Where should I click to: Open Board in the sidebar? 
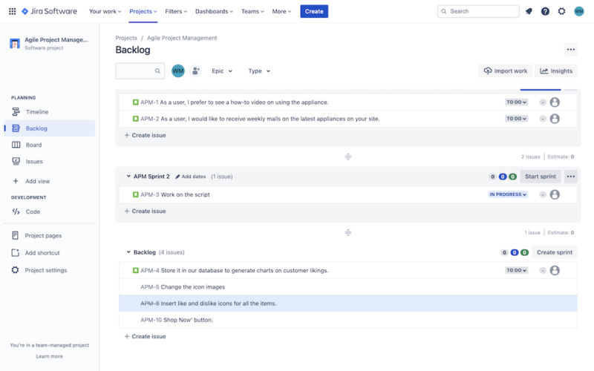coord(50,145)
